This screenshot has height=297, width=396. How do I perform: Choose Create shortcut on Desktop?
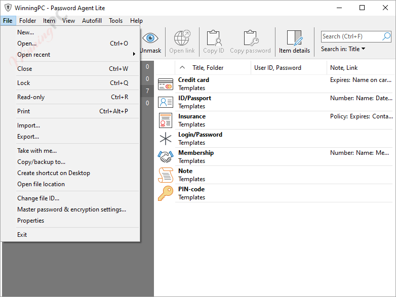[70, 173]
